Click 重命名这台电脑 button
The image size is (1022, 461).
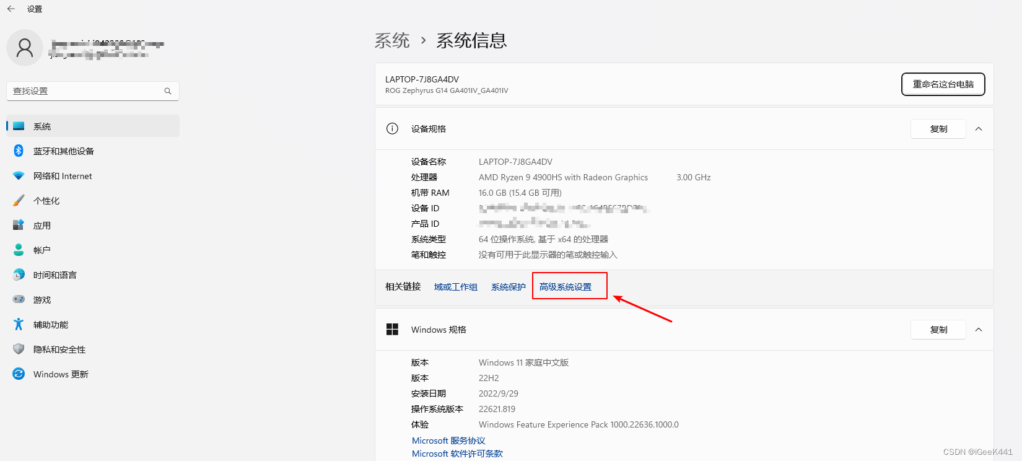pos(943,84)
